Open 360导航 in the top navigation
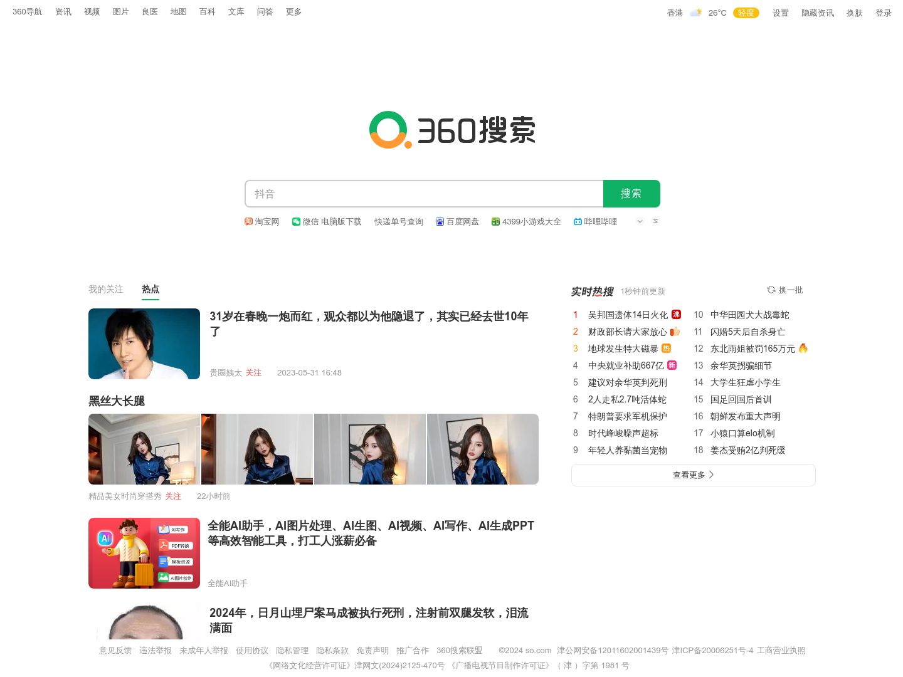 [x=28, y=12]
